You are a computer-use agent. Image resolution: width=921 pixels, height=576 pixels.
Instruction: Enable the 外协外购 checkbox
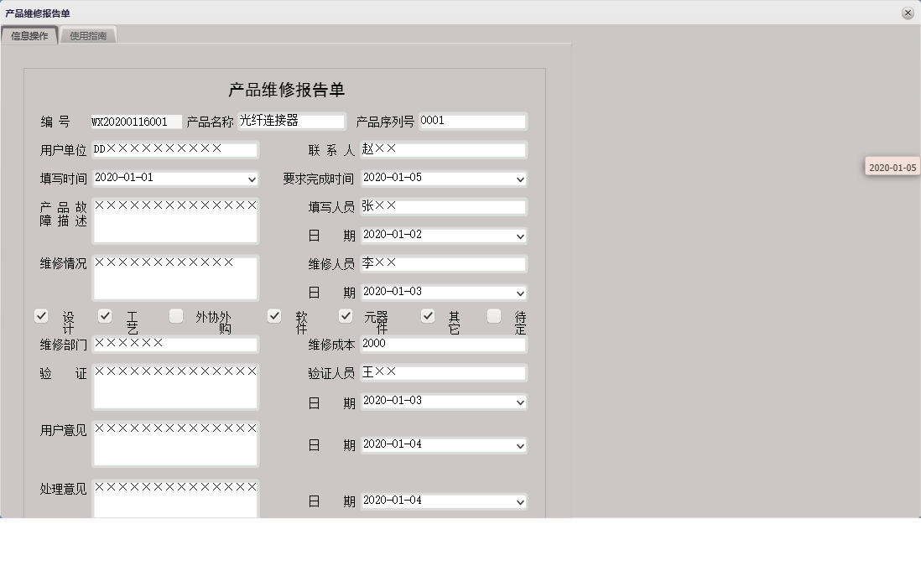click(x=176, y=315)
